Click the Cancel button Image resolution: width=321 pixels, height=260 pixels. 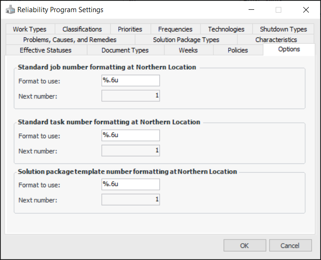(x=290, y=246)
